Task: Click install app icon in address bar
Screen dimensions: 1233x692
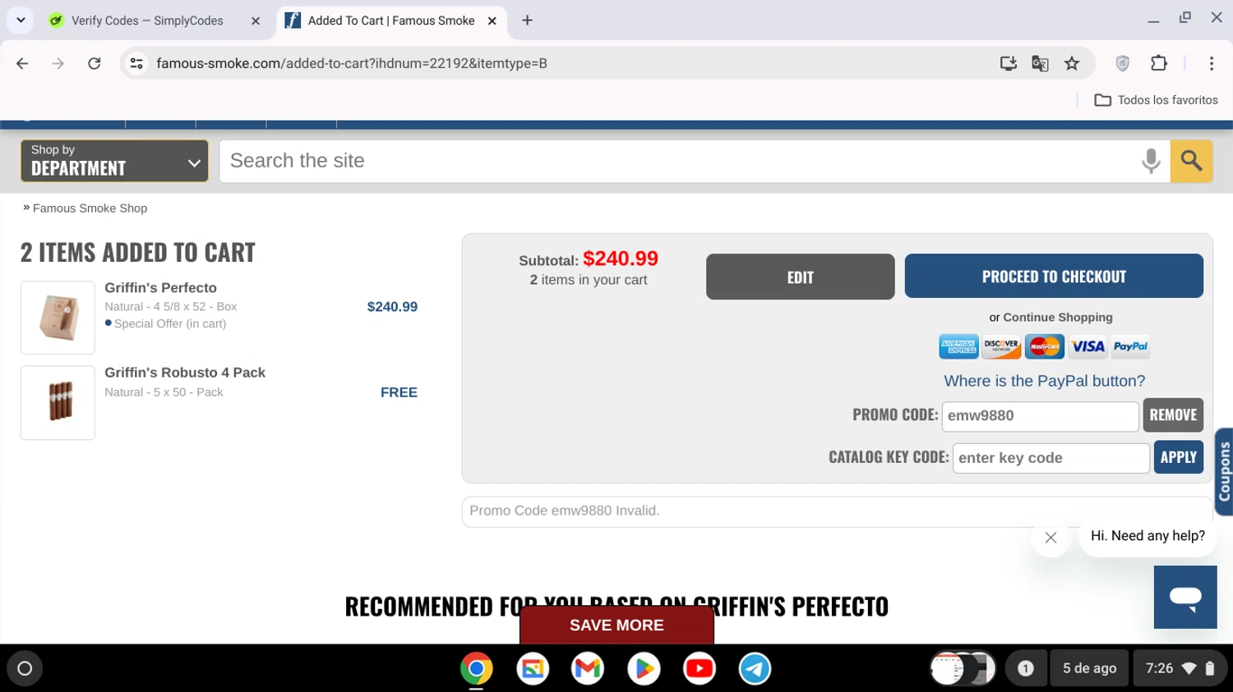Action: [1009, 63]
